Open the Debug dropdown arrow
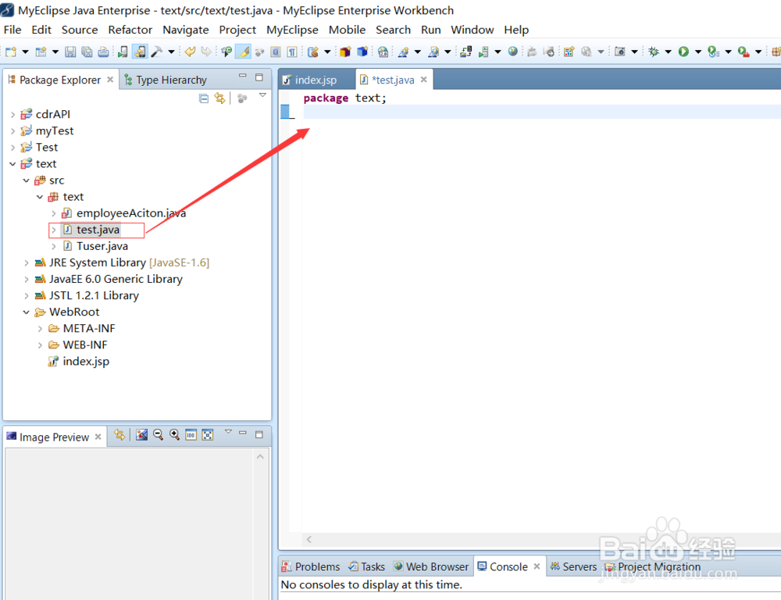Screen dimensions: 781x600 668,52
